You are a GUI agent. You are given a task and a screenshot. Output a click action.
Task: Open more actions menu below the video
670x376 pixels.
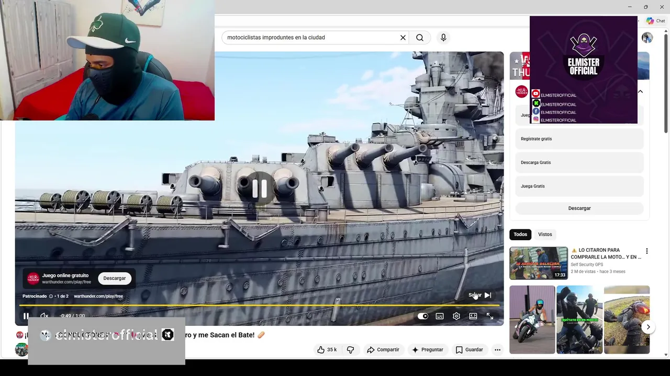pyautogui.click(x=498, y=349)
